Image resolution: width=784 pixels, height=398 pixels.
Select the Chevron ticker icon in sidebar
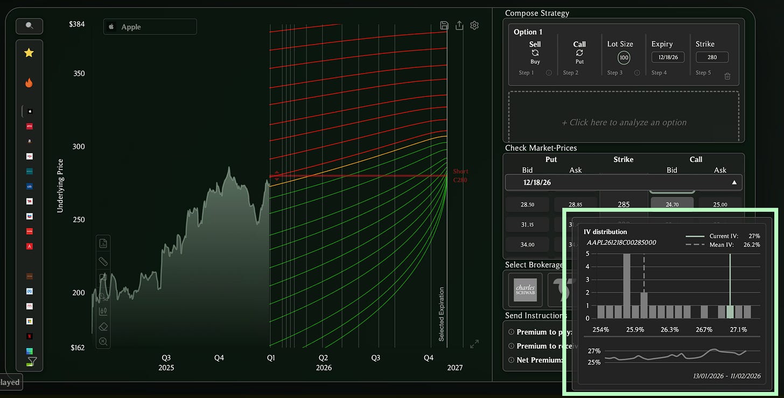(30, 216)
